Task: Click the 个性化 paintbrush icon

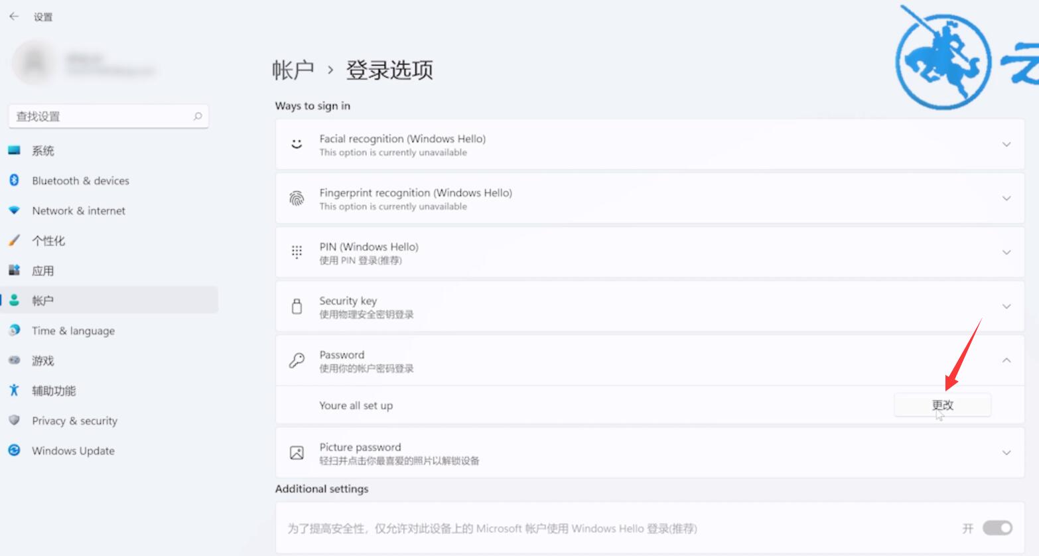Action: pyautogui.click(x=14, y=240)
